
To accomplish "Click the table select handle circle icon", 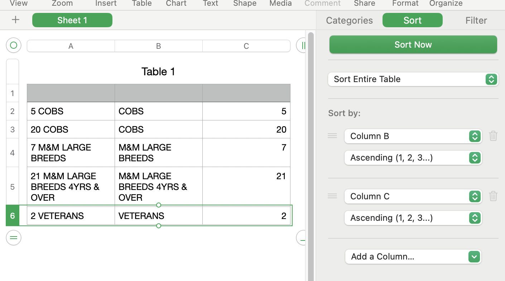I will [x=14, y=46].
